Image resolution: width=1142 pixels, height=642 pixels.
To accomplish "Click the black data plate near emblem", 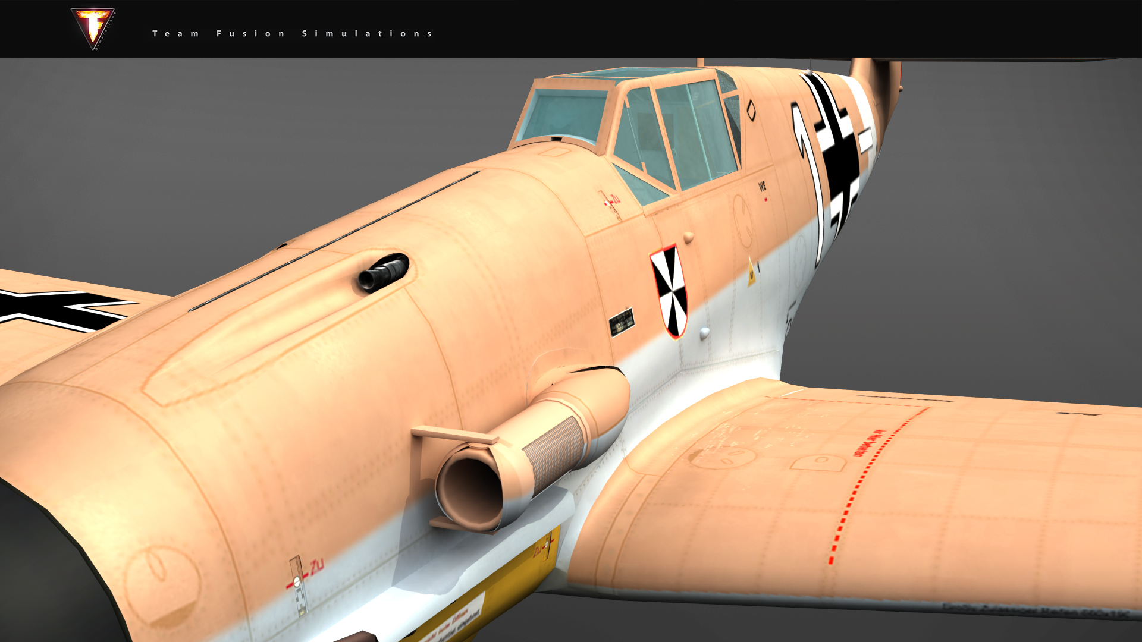I will (x=622, y=322).
